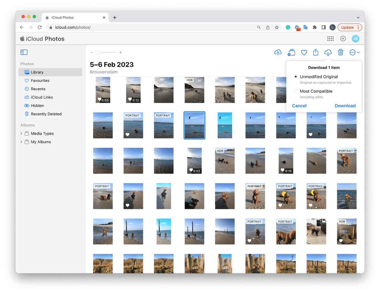Screen dimensions: 380x294
Task: Open the add to album icon
Action: [x=291, y=52]
